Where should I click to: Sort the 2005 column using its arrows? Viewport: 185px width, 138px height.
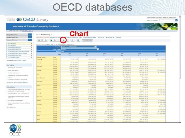pyautogui.click(x=70, y=55)
